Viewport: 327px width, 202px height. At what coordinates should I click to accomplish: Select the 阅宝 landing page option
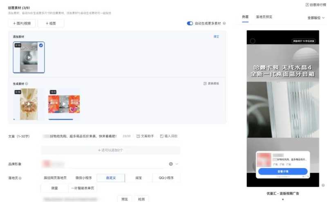(139, 178)
